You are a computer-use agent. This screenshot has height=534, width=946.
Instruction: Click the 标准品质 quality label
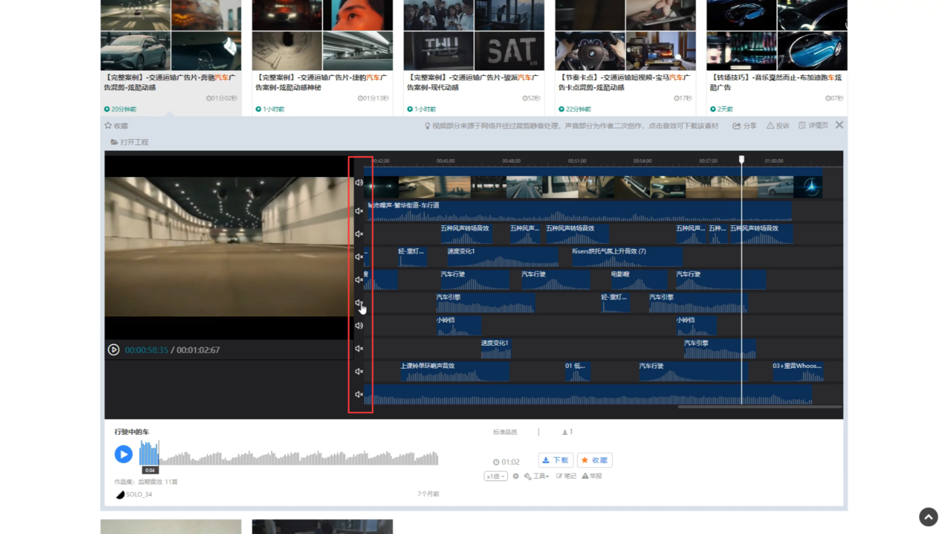click(x=505, y=432)
